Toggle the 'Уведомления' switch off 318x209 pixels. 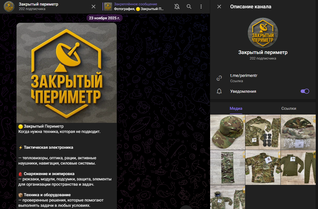[x=305, y=91]
